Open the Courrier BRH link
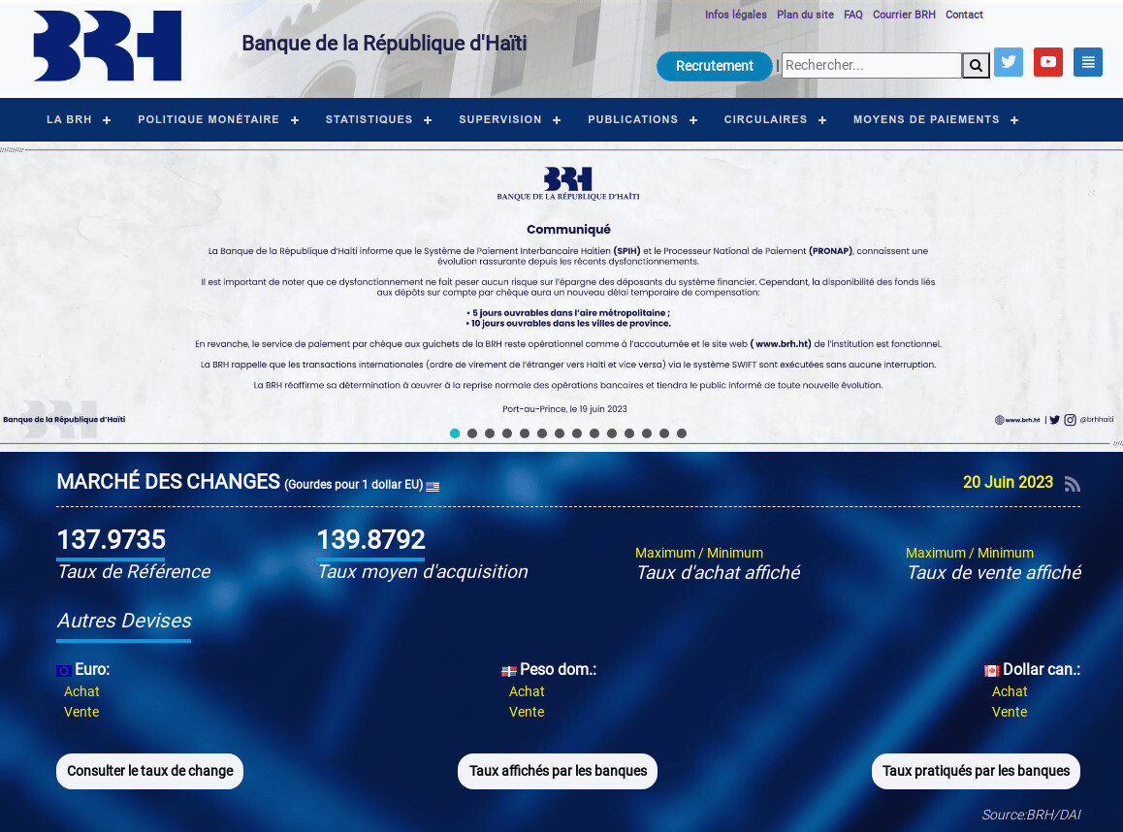Screen dimensions: 1123x832 coord(904,15)
